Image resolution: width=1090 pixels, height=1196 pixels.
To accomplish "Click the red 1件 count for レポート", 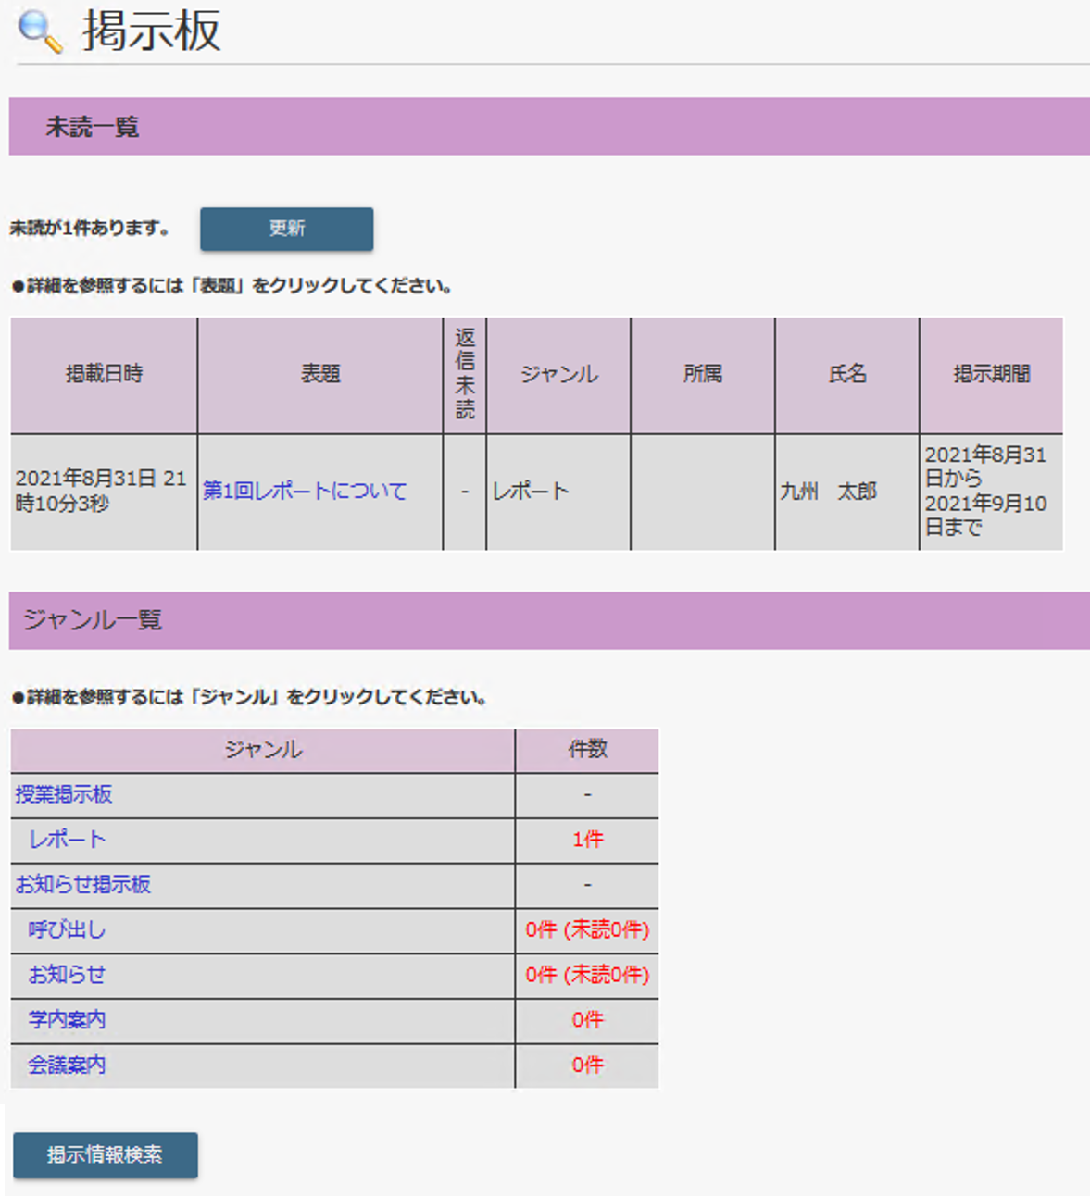I will point(587,840).
